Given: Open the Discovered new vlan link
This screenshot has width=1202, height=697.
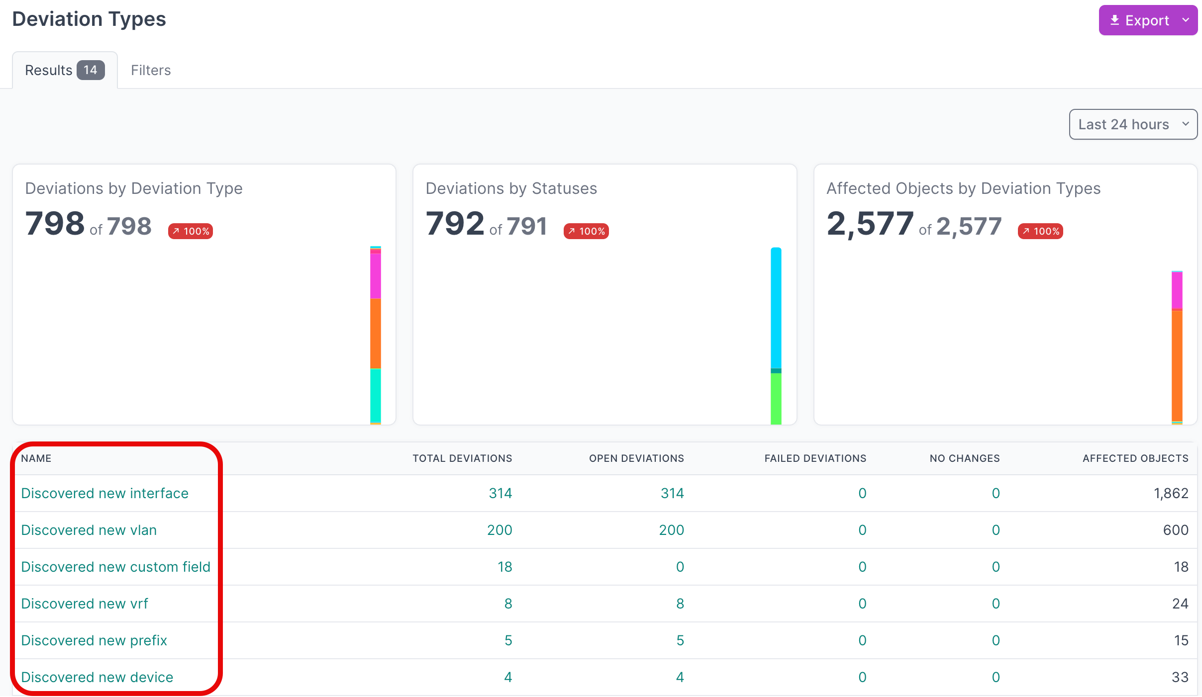Looking at the screenshot, I should coord(89,530).
